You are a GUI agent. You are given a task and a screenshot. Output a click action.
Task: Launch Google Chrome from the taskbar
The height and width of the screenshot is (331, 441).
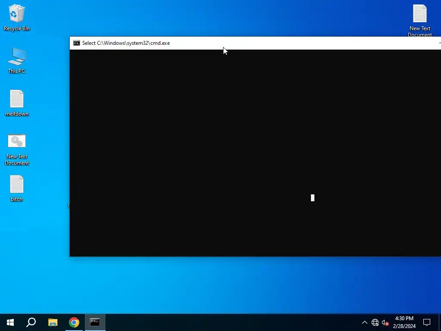coord(74,322)
